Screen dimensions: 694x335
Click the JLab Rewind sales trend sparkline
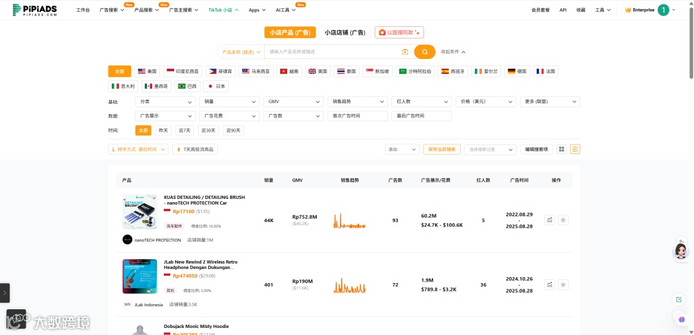pyautogui.click(x=349, y=285)
